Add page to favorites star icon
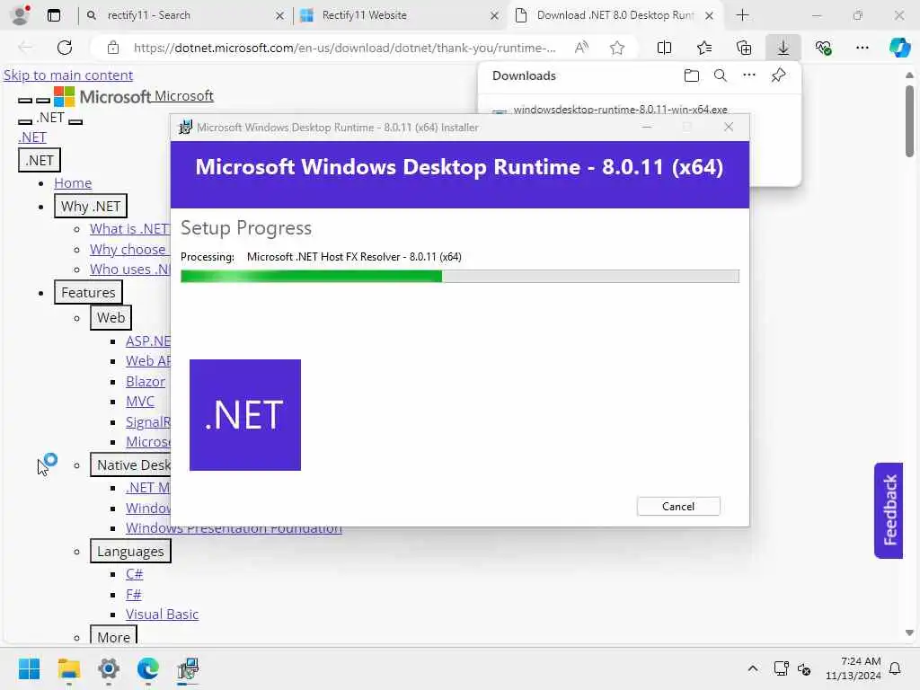 616,48
